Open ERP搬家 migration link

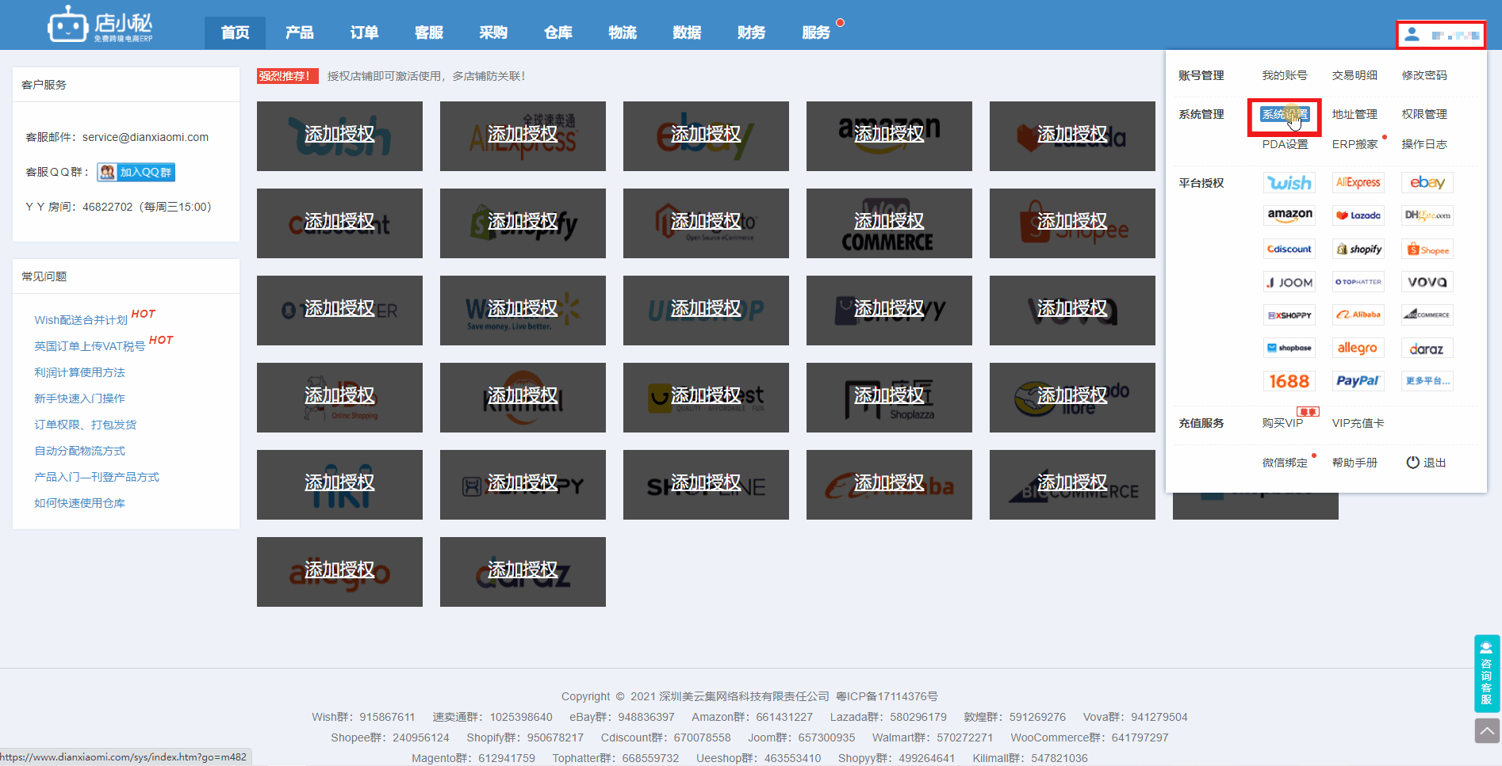click(1355, 144)
